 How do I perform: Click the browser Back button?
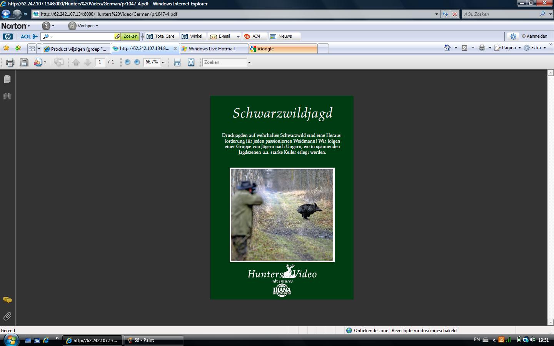click(x=6, y=14)
